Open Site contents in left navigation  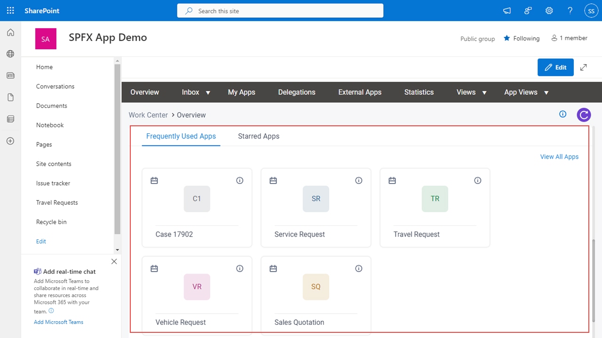[x=54, y=164]
